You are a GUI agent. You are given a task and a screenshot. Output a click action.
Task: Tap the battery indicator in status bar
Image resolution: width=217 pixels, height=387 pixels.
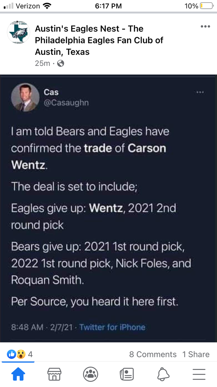206,6
